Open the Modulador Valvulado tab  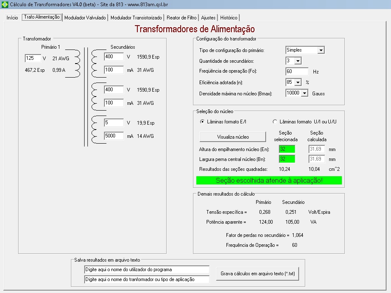pos(85,18)
